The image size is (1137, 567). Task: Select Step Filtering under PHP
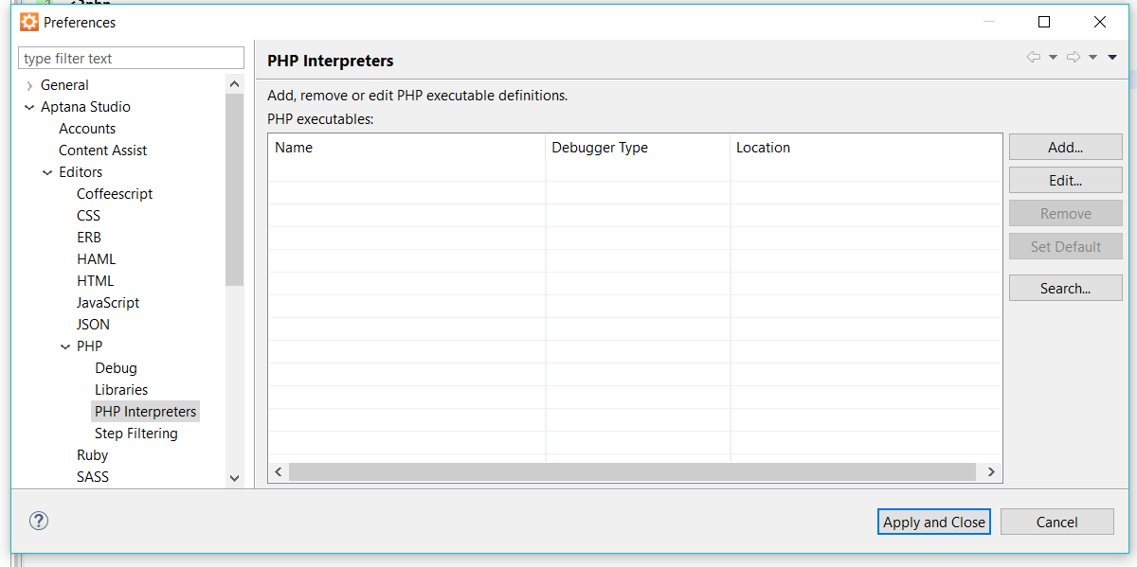136,434
